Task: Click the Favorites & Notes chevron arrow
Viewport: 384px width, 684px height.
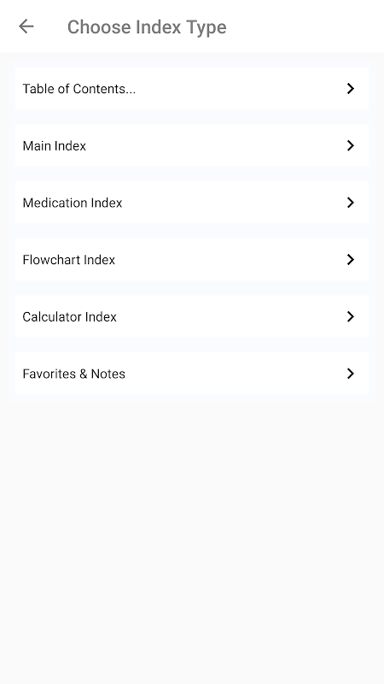Action: coord(351,374)
